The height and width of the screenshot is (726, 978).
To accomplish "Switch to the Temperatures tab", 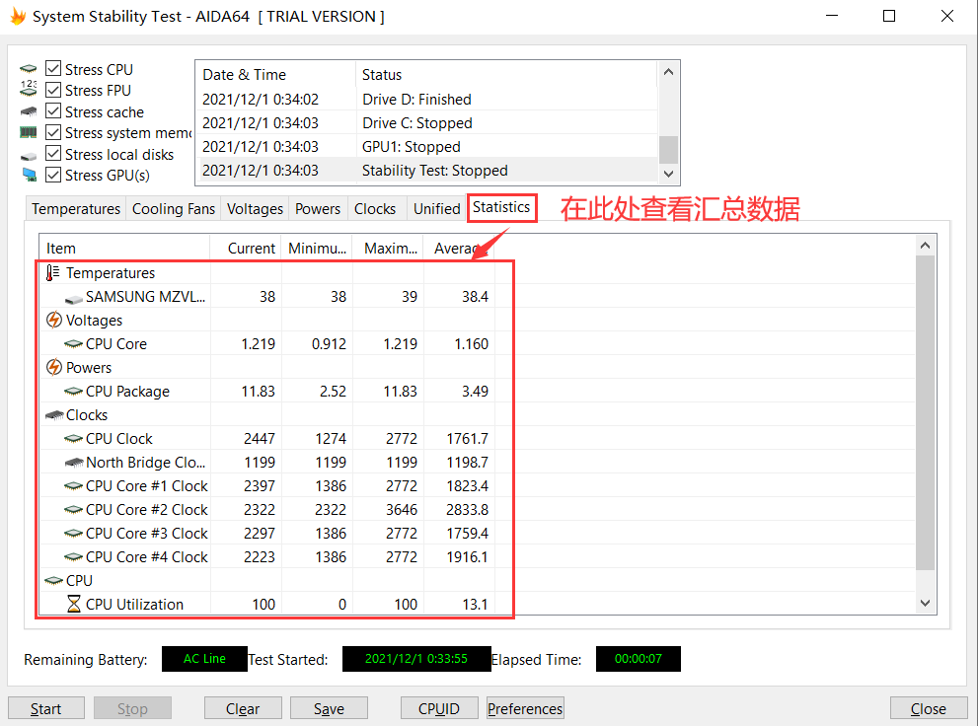I will [x=76, y=209].
